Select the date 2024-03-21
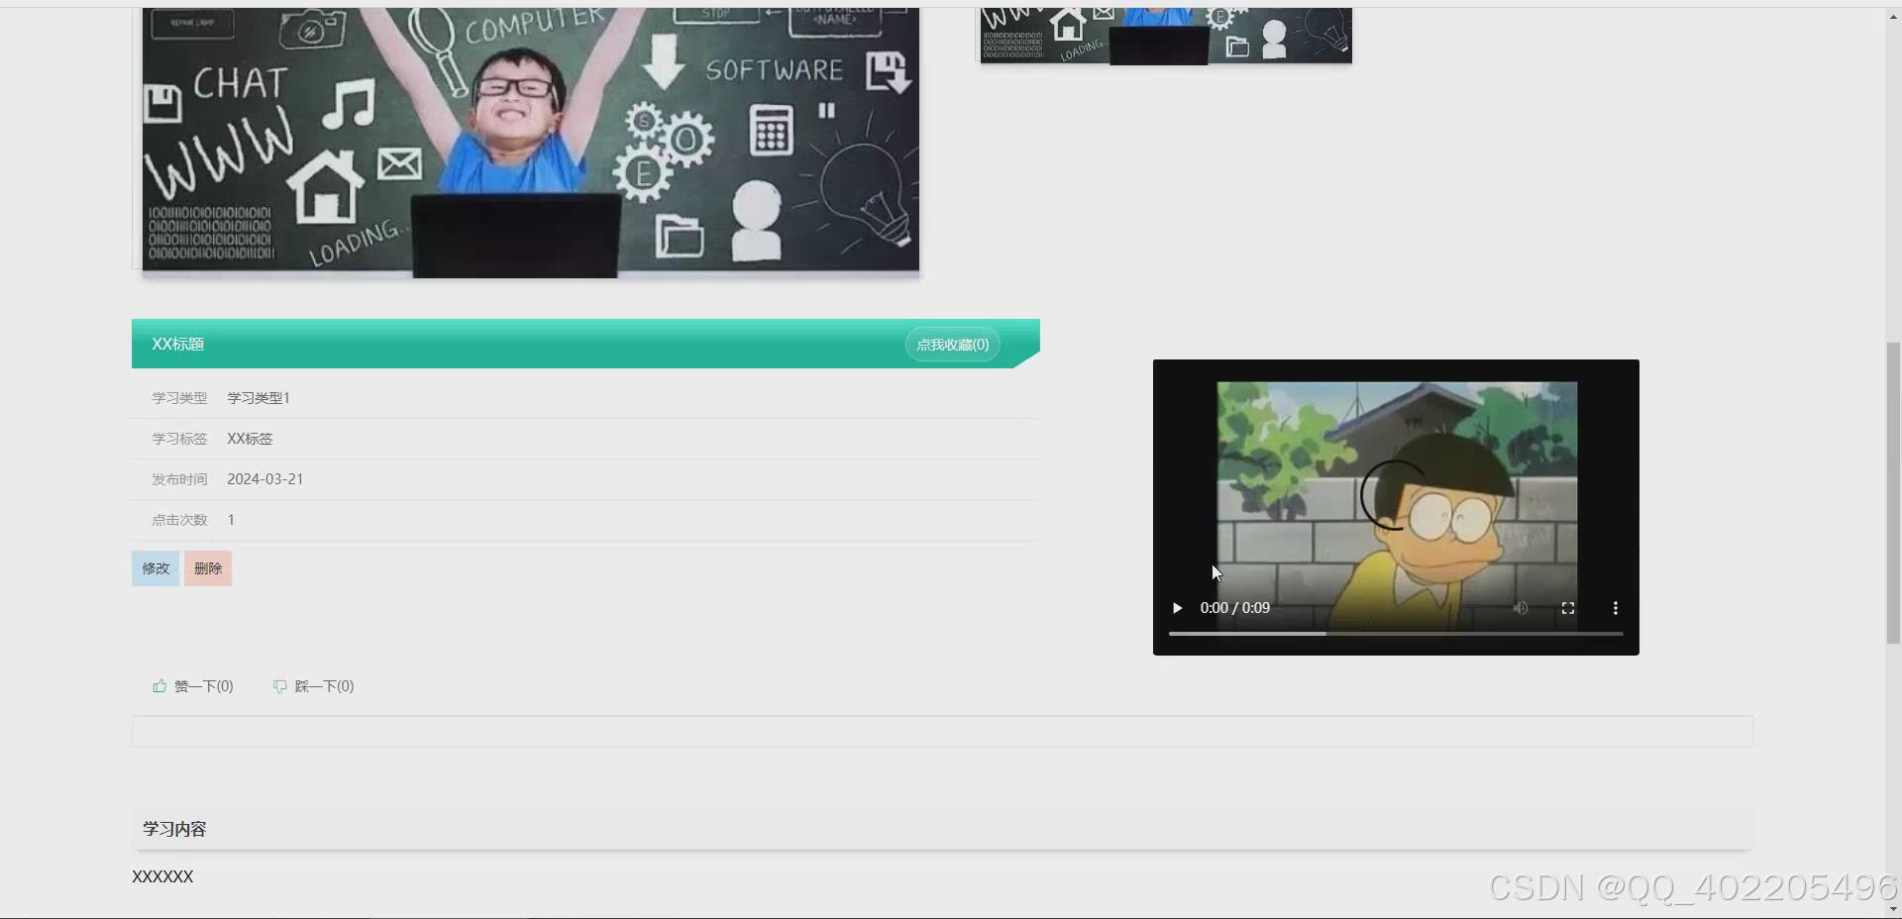1902x919 pixels. click(x=265, y=479)
